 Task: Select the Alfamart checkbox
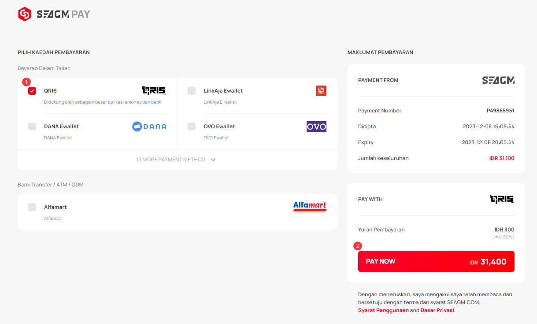(x=32, y=207)
